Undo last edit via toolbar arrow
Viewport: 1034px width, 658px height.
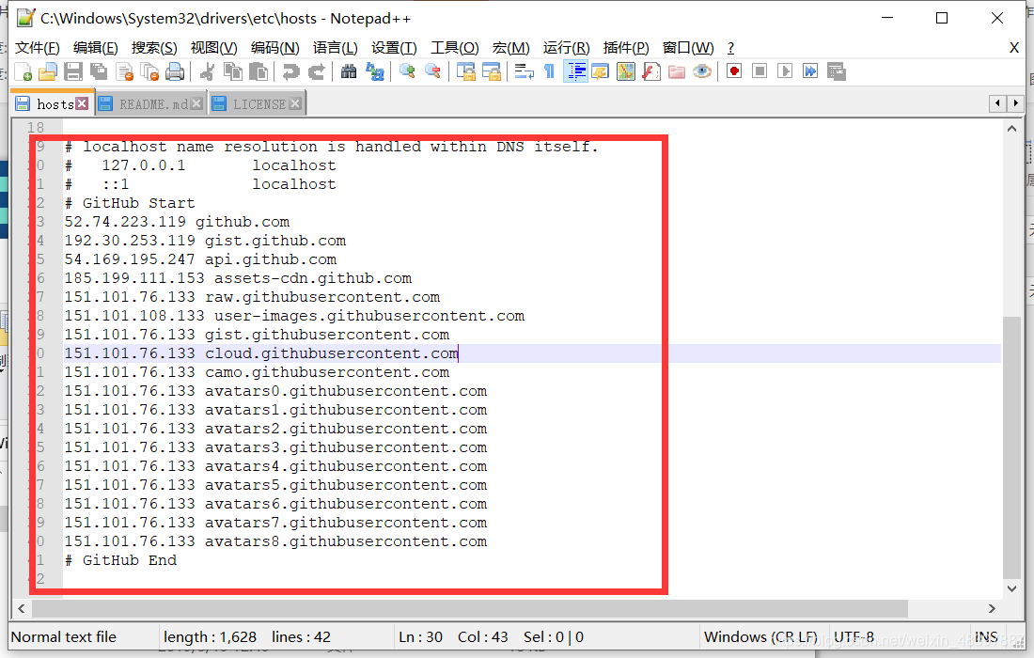tap(290, 71)
